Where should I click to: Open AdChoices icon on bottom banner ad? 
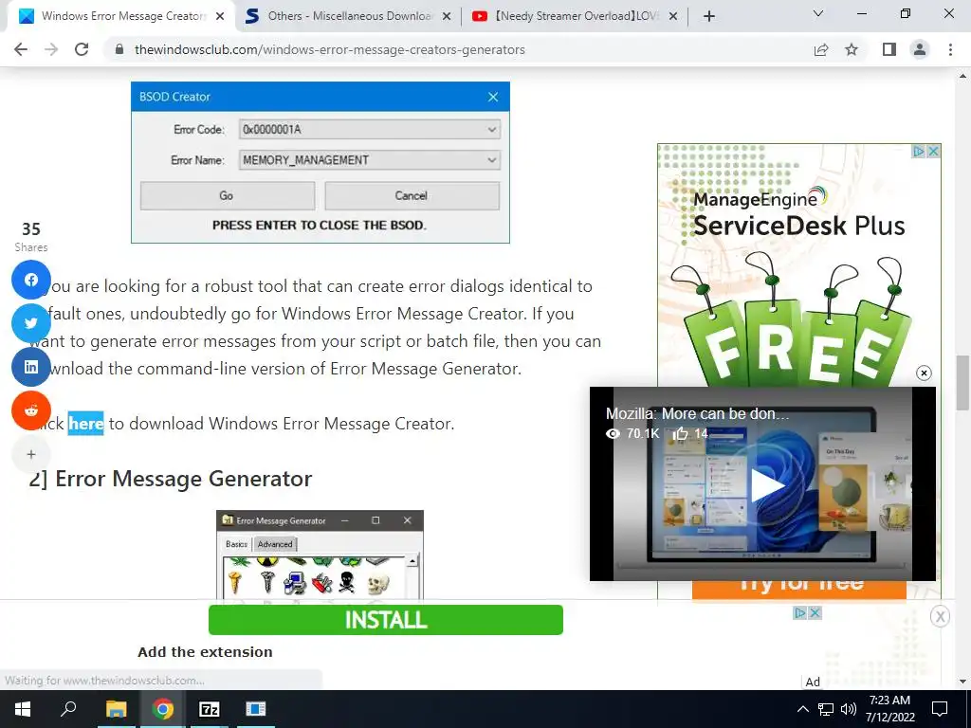(x=800, y=613)
